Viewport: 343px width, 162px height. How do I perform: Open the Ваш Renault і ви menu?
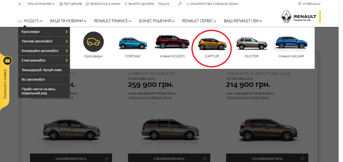pos(243,21)
